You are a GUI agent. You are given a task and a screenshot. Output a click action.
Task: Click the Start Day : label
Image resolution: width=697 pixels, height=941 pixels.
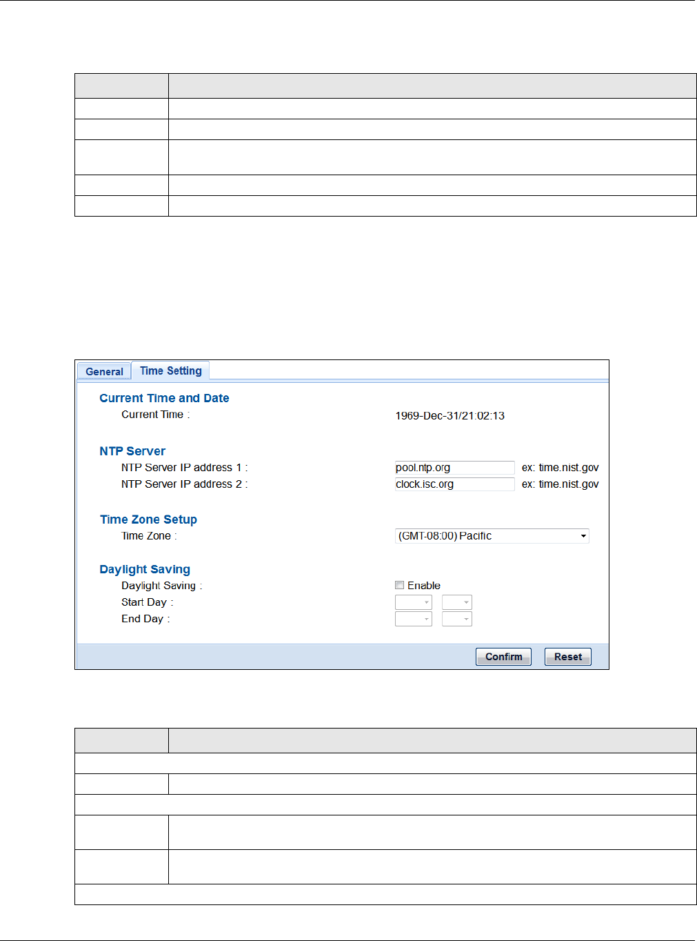pos(148,602)
